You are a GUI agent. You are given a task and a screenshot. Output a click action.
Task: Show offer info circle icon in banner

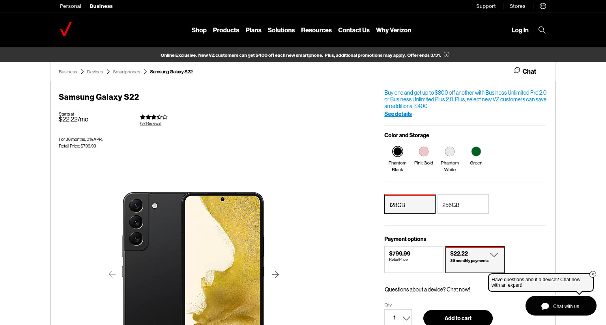tap(447, 55)
